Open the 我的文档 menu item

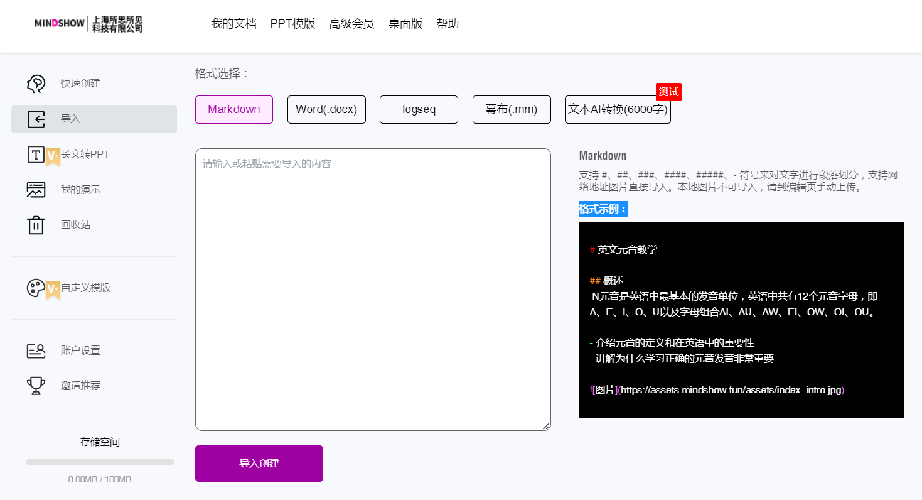coord(234,23)
